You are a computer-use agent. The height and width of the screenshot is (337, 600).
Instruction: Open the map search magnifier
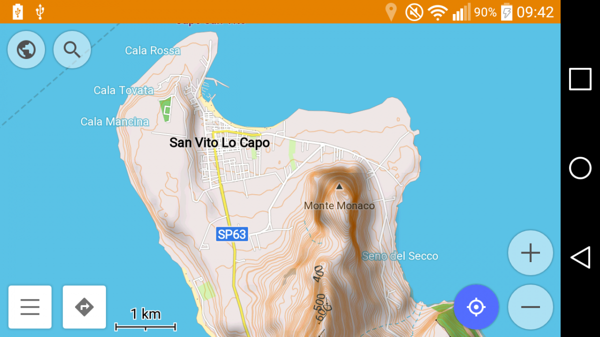[x=72, y=49]
